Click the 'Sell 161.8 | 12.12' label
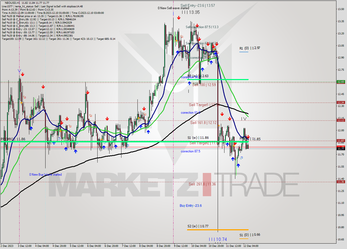Viewport: 347px width, 249px height. tap(203, 123)
